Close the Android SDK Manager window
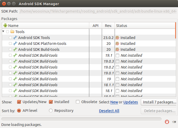178x128 pixels. tap(4, 4)
